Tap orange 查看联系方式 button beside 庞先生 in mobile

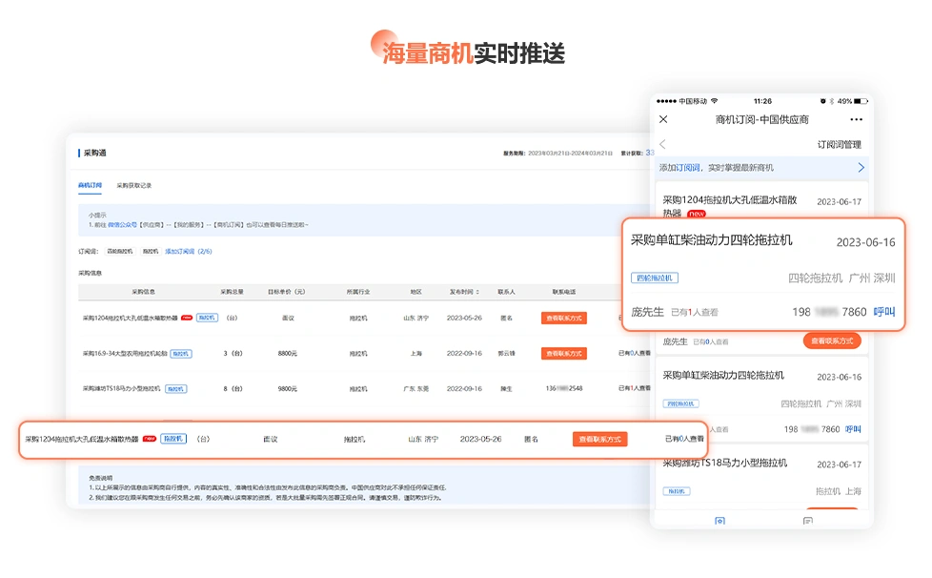[832, 341]
